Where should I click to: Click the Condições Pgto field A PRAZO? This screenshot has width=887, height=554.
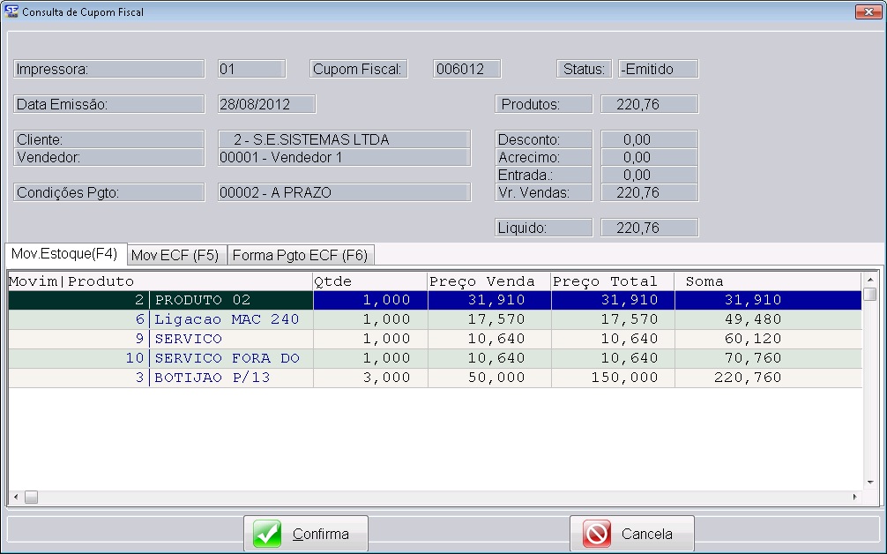pyautogui.click(x=343, y=192)
